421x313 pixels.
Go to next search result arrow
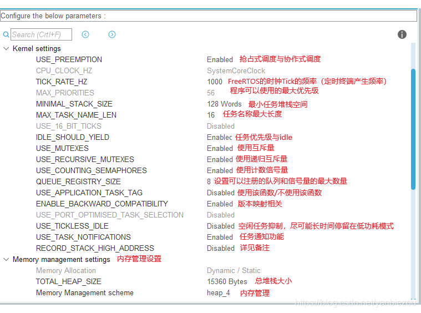[112, 34]
